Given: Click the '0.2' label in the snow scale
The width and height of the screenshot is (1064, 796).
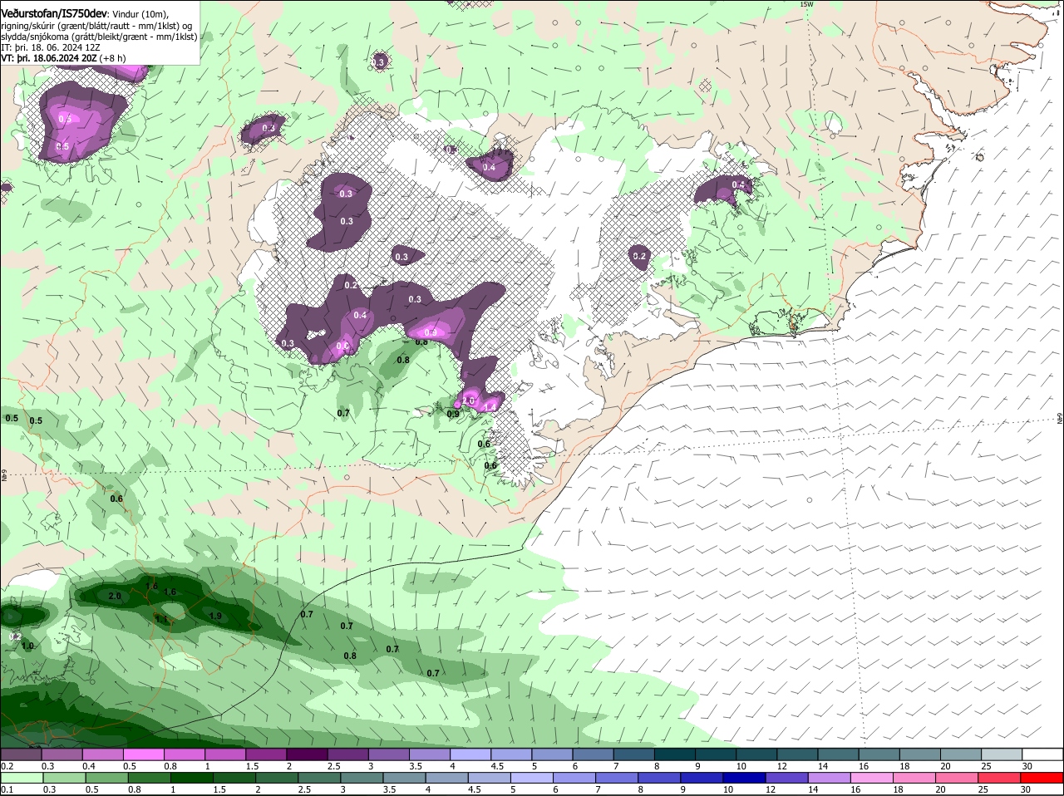Looking at the screenshot, I should (x=7, y=766).
